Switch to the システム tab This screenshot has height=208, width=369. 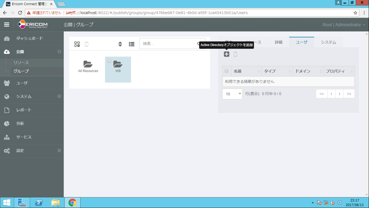(328, 42)
